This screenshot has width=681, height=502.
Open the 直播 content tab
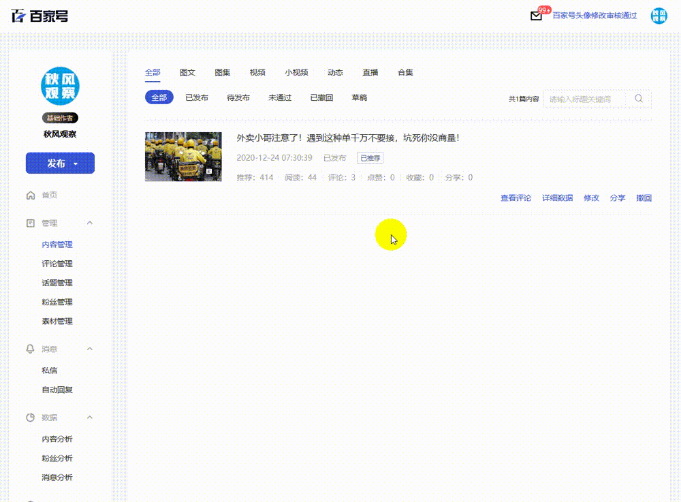(370, 72)
